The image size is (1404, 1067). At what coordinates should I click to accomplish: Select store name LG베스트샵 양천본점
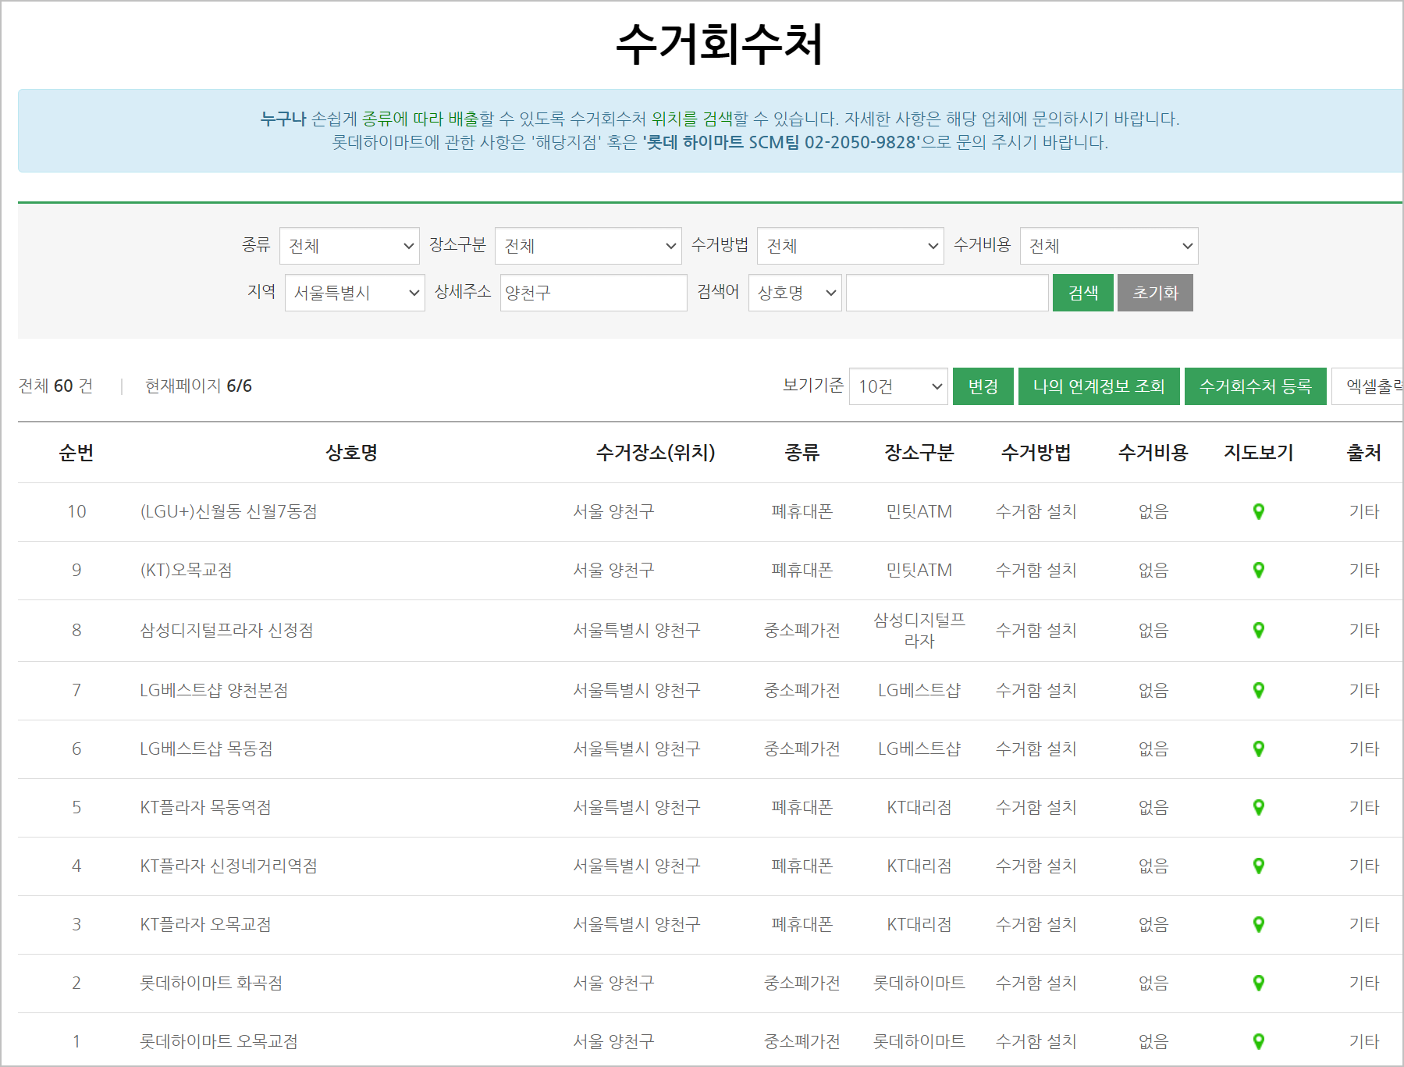click(x=214, y=690)
